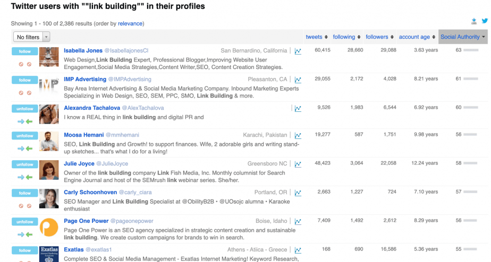This screenshot has width=491, height=262.
Task: Open the @exatlas1 handle link
Action: 99,250
